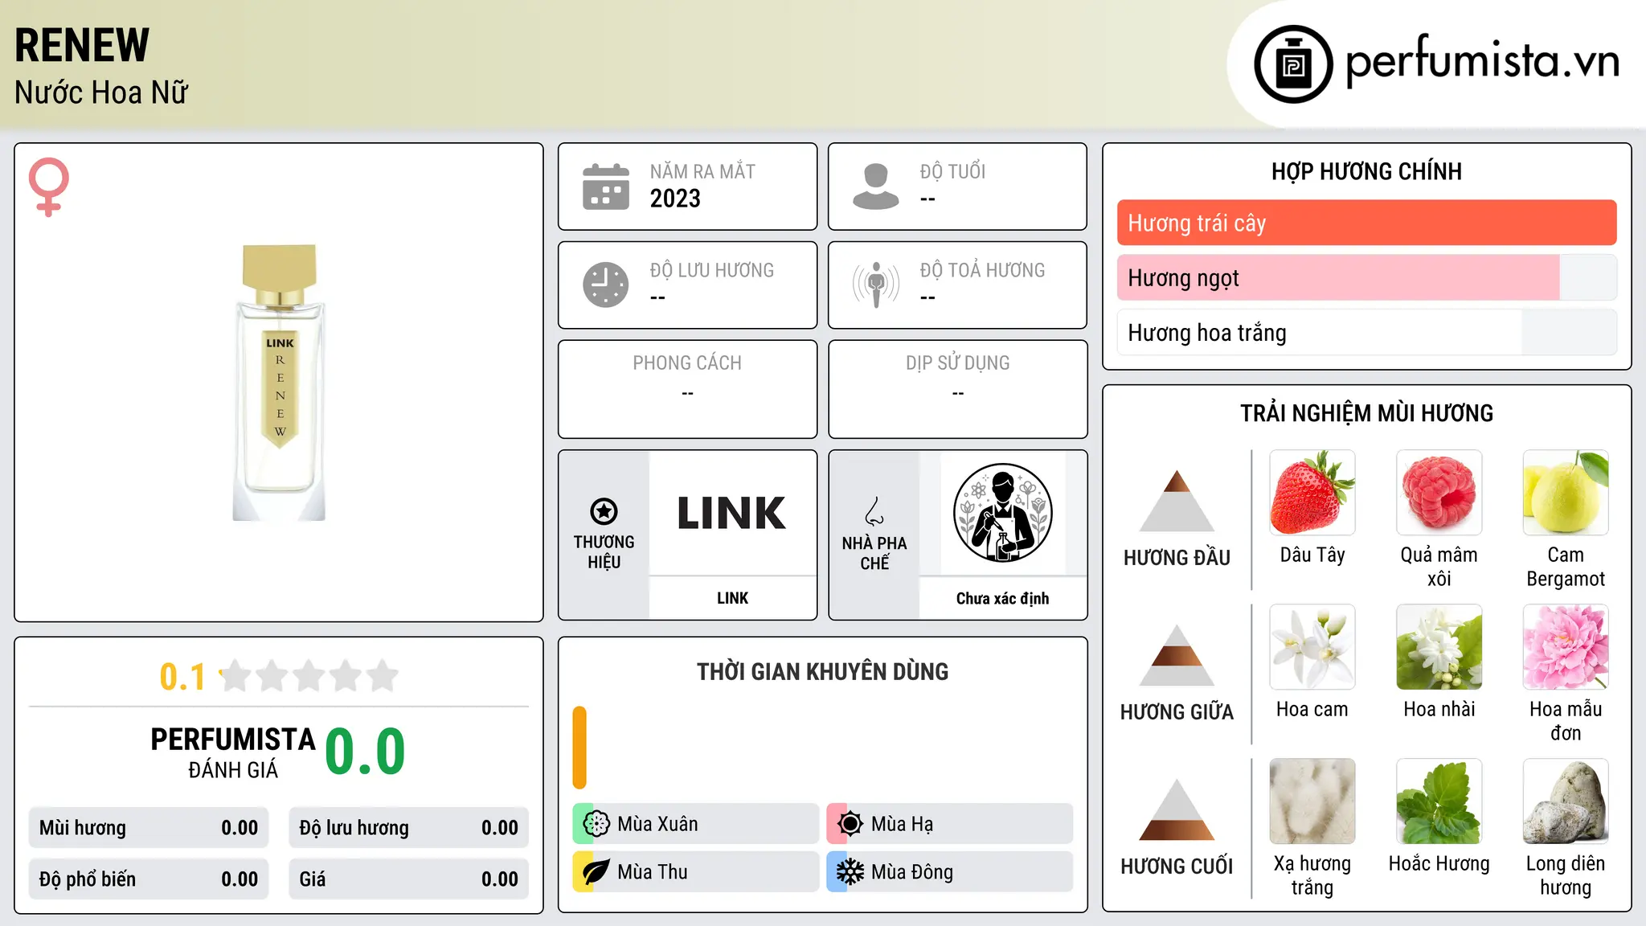This screenshot has width=1646, height=926.
Task: Click the Mùa Xuân flower icon
Action: 596,824
